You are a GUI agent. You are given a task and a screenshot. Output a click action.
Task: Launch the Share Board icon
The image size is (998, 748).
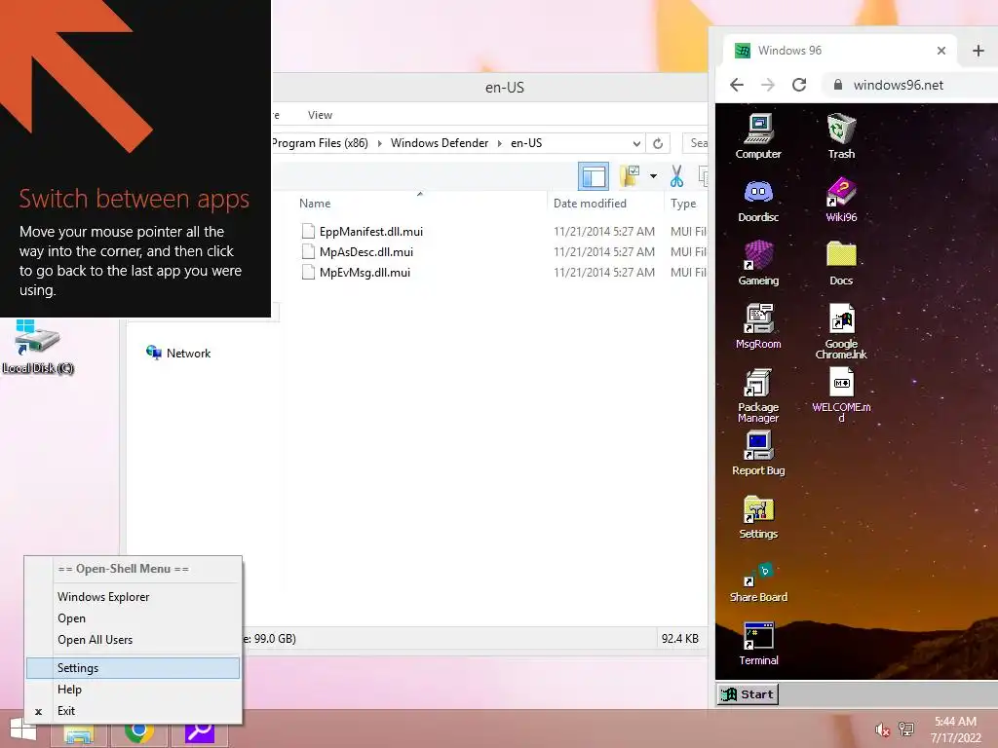pos(758,581)
